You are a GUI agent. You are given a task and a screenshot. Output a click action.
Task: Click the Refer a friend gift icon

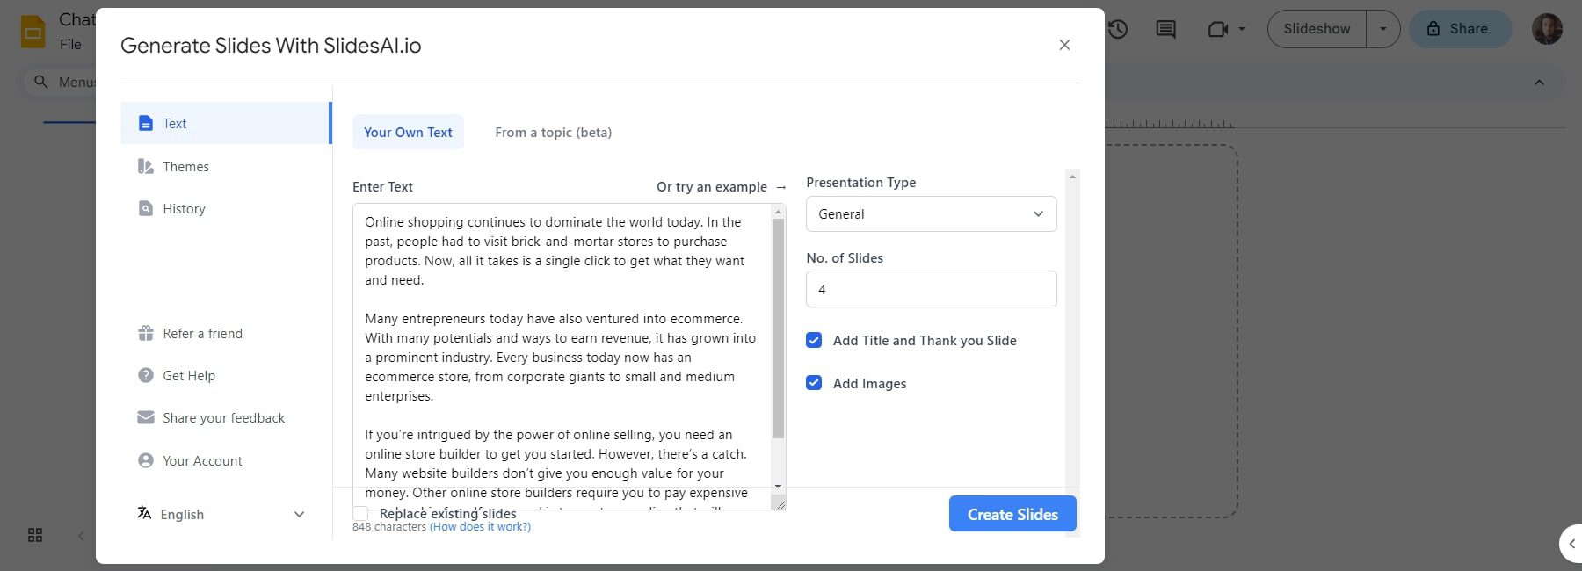point(146,333)
